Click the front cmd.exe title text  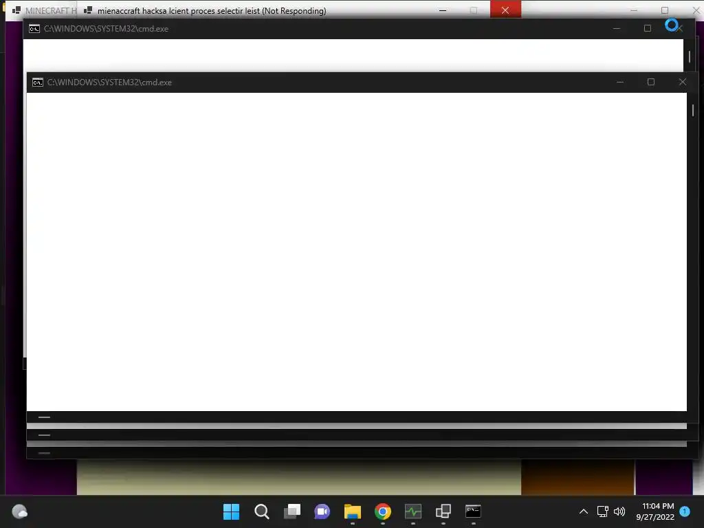point(109,82)
